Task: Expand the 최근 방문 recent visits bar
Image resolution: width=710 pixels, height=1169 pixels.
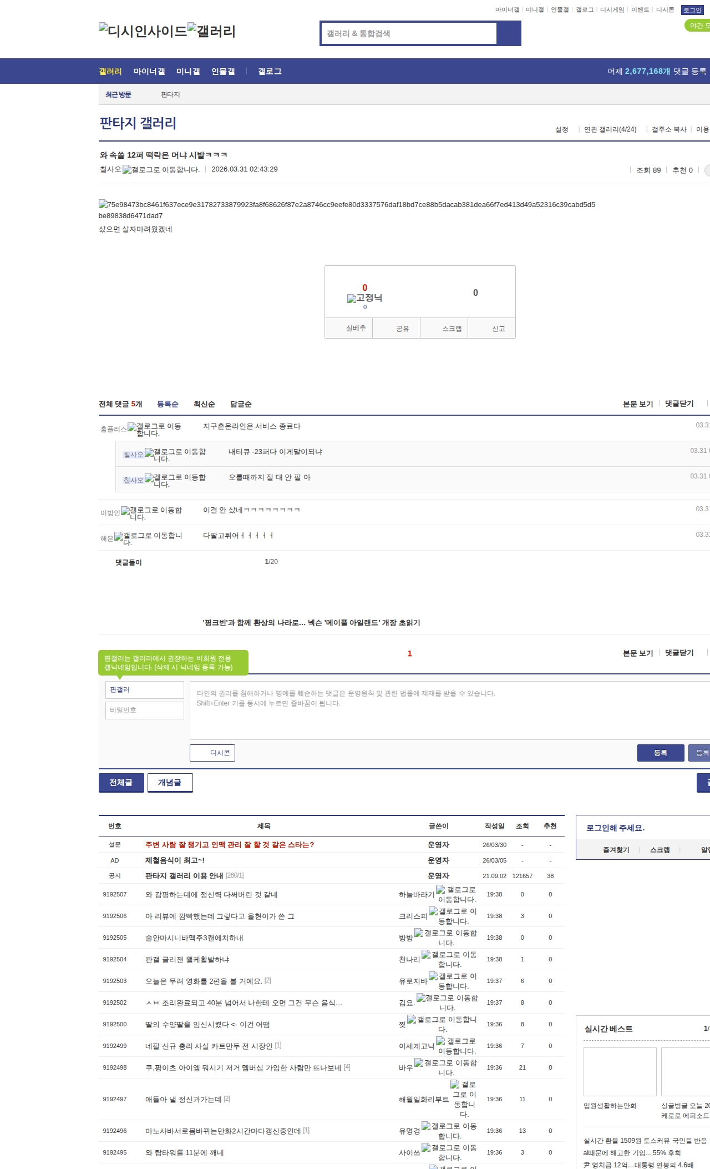Action: tap(118, 95)
